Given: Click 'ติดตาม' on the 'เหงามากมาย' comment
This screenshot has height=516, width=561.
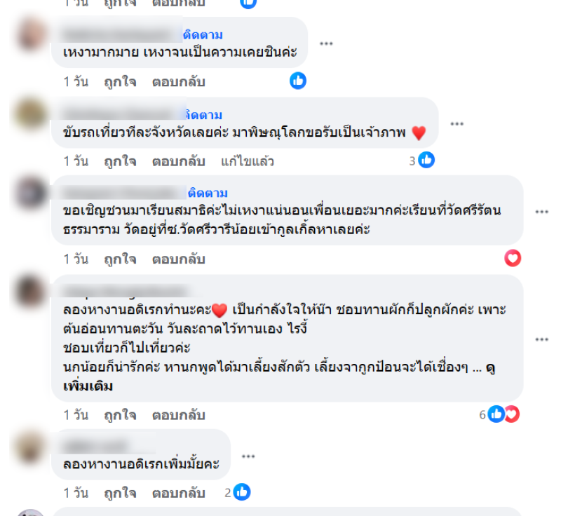Looking at the screenshot, I should pyautogui.click(x=203, y=35).
